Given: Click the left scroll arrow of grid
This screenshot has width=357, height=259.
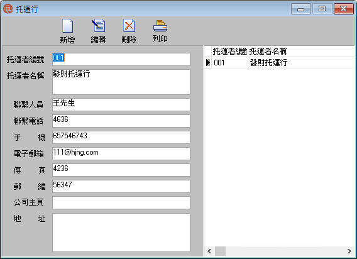Looking at the screenshot, I should 209,251.
